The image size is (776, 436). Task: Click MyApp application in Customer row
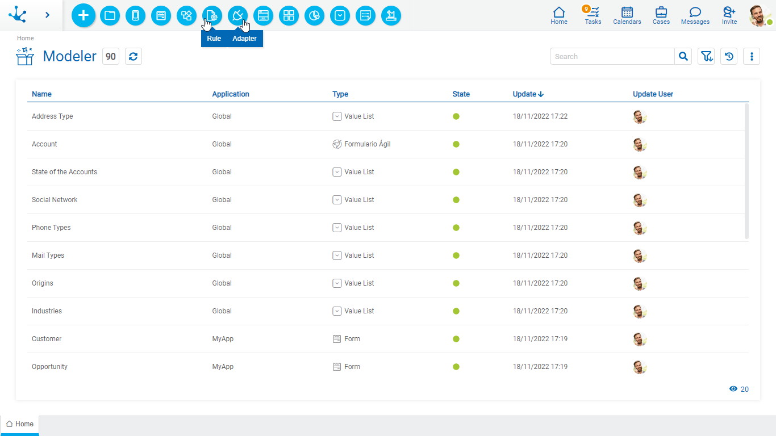tap(223, 339)
